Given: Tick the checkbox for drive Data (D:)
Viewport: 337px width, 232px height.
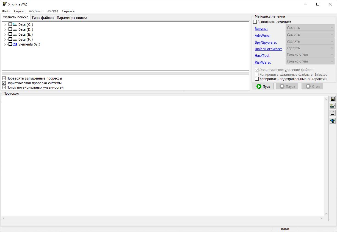Looking at the screenshot, I should click(10, 29).
